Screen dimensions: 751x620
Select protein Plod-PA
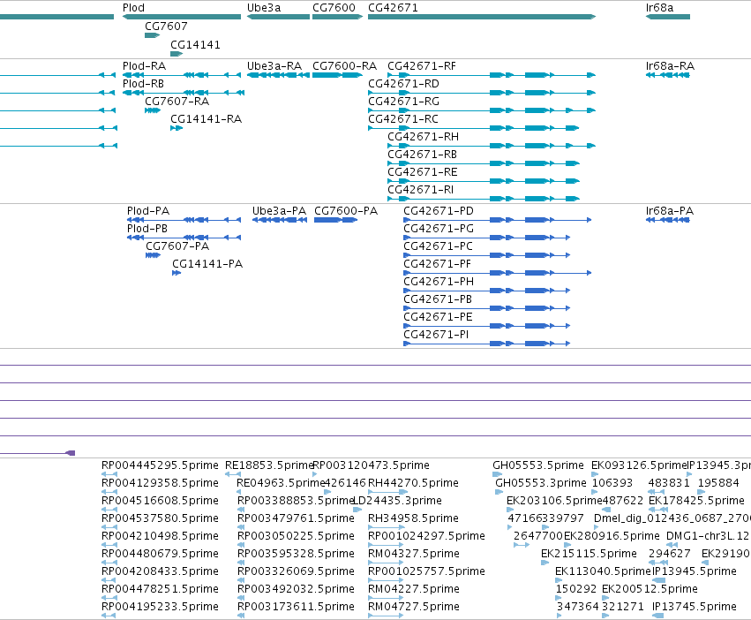click(184, 220)
